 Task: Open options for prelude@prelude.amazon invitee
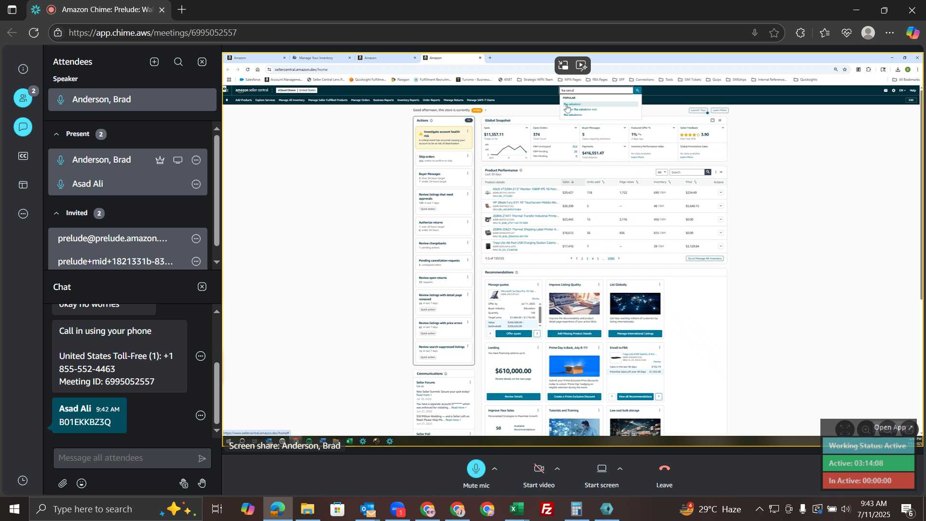click(196, 238)
